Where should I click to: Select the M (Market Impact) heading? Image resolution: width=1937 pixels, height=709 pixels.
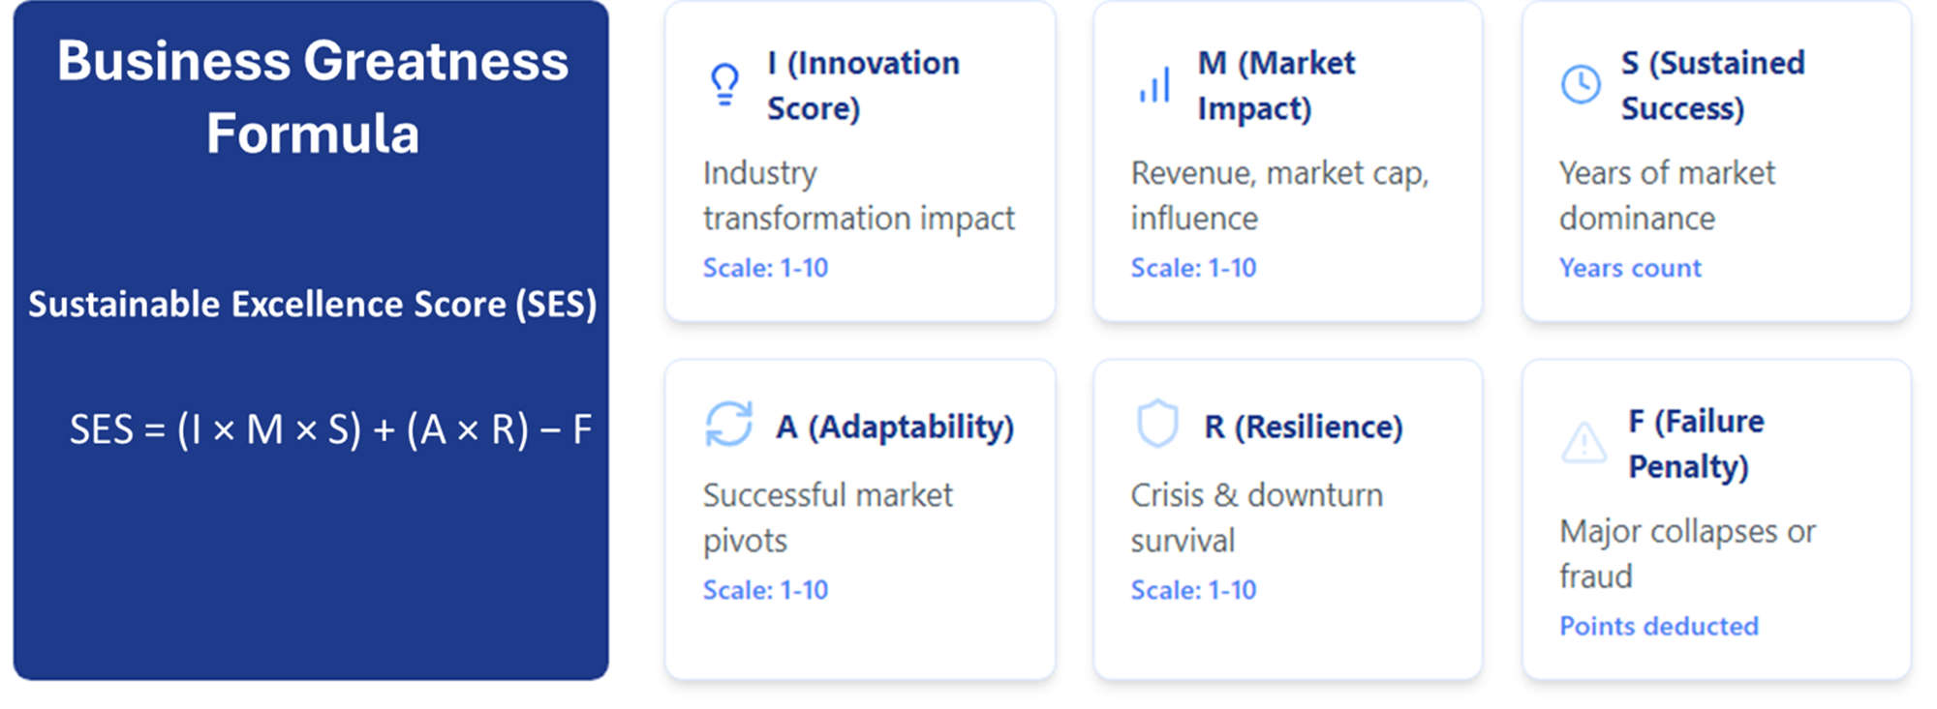point(1276,85)
